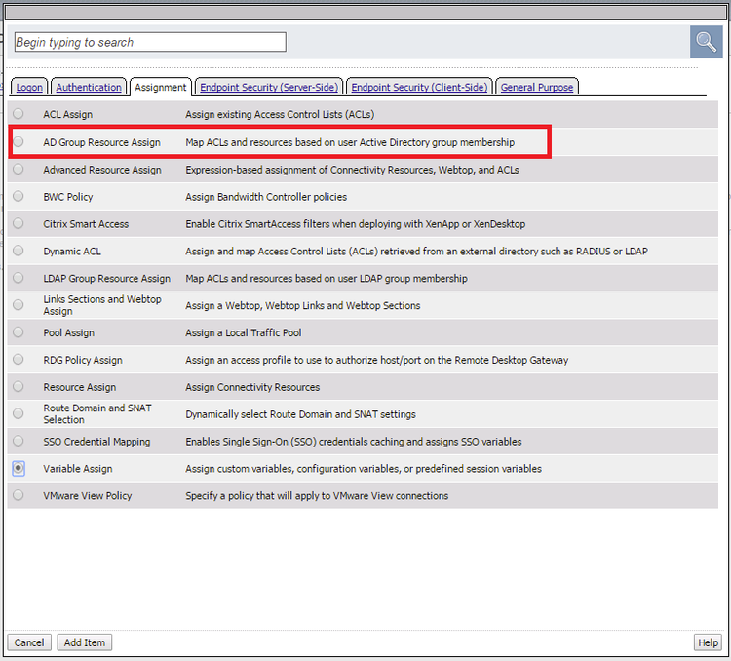Pick the Pool Assign radio button

[x=19, y=332]
